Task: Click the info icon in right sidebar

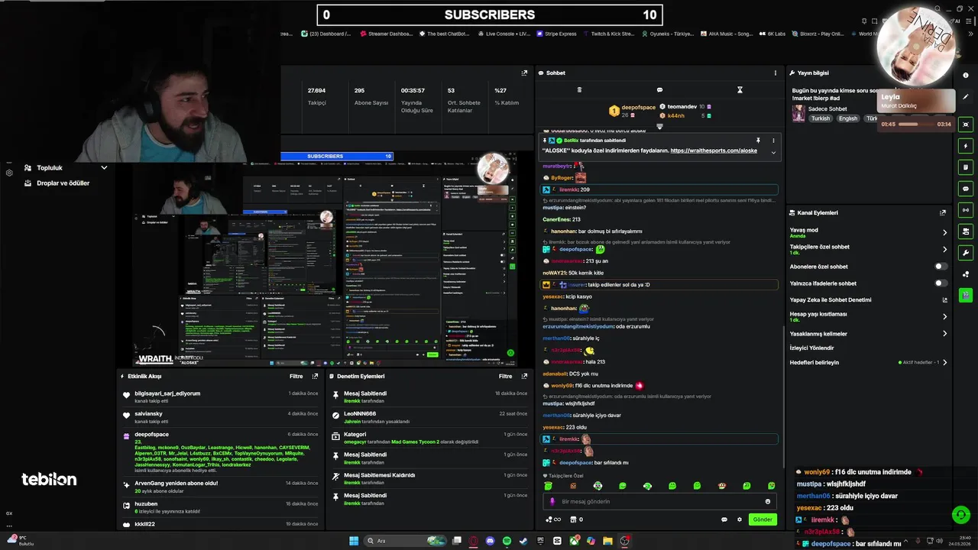Action: 966,76
